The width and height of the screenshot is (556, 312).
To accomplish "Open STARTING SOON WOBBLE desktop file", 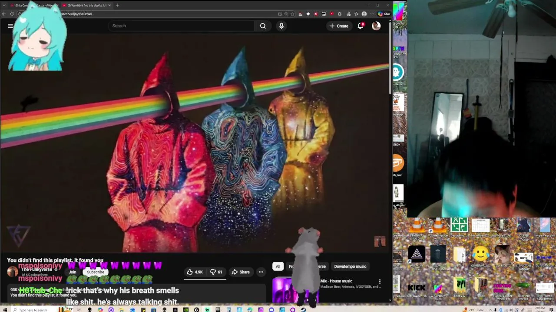I will point(502,290).
